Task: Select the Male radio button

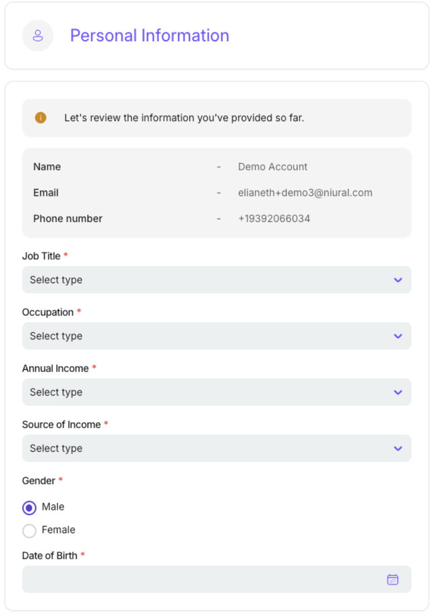Action: pyautogui.click(x=29, y=507)
